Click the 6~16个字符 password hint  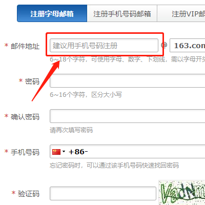86,94
